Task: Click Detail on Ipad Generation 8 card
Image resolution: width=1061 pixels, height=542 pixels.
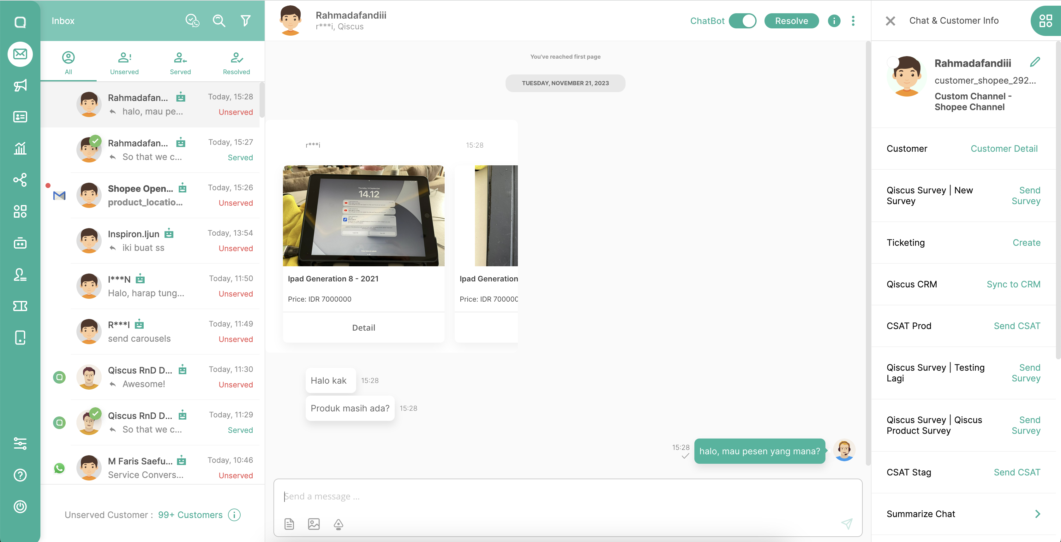Action: pos(363,327)
